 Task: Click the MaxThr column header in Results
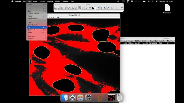(x=170, y=41)
